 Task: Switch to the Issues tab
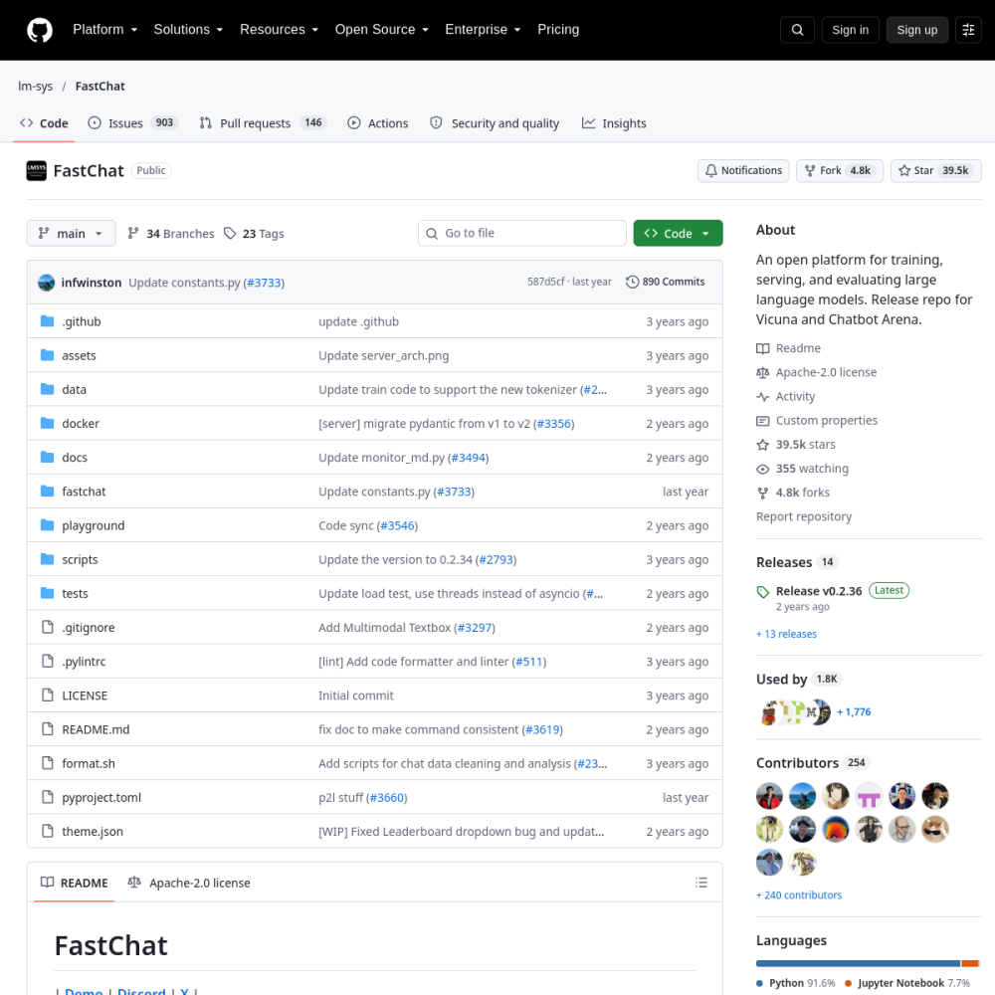133,123
